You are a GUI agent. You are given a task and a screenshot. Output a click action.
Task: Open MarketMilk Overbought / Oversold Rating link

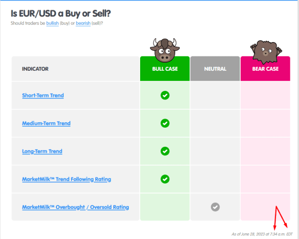coord(76,207)
